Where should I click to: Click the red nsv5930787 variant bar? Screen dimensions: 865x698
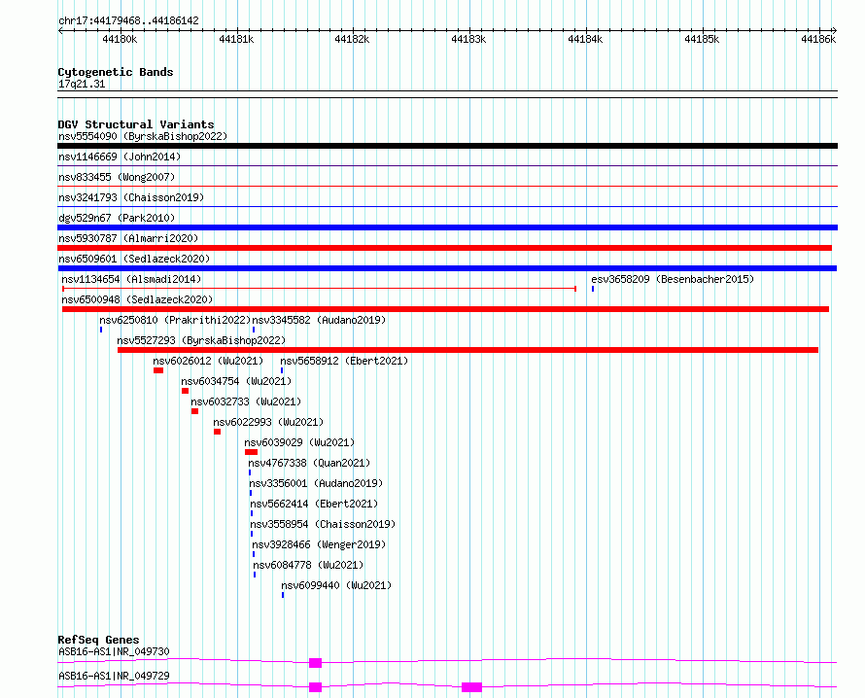(x=444, y=248)
